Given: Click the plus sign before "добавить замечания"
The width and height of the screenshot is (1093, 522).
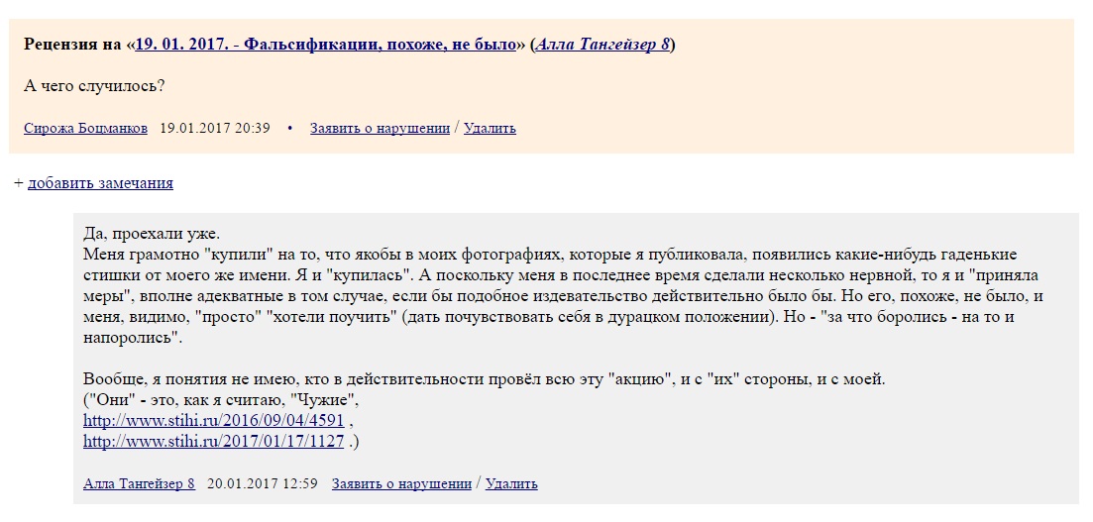Looking at the screenshot, I should tap(18, 183).
